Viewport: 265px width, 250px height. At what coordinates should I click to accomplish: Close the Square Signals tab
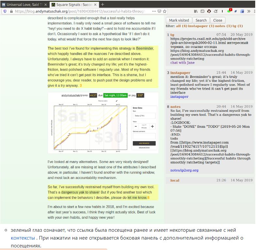95,5
